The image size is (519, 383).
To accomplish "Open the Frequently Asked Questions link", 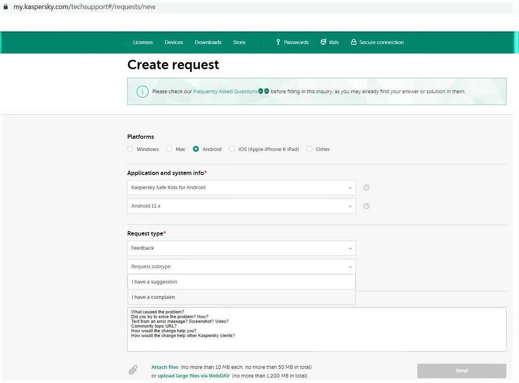I will tap(226, 92).
